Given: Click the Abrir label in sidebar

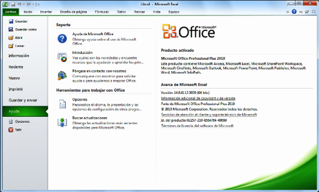Looking at the screenshot, I should coord(19,38).
